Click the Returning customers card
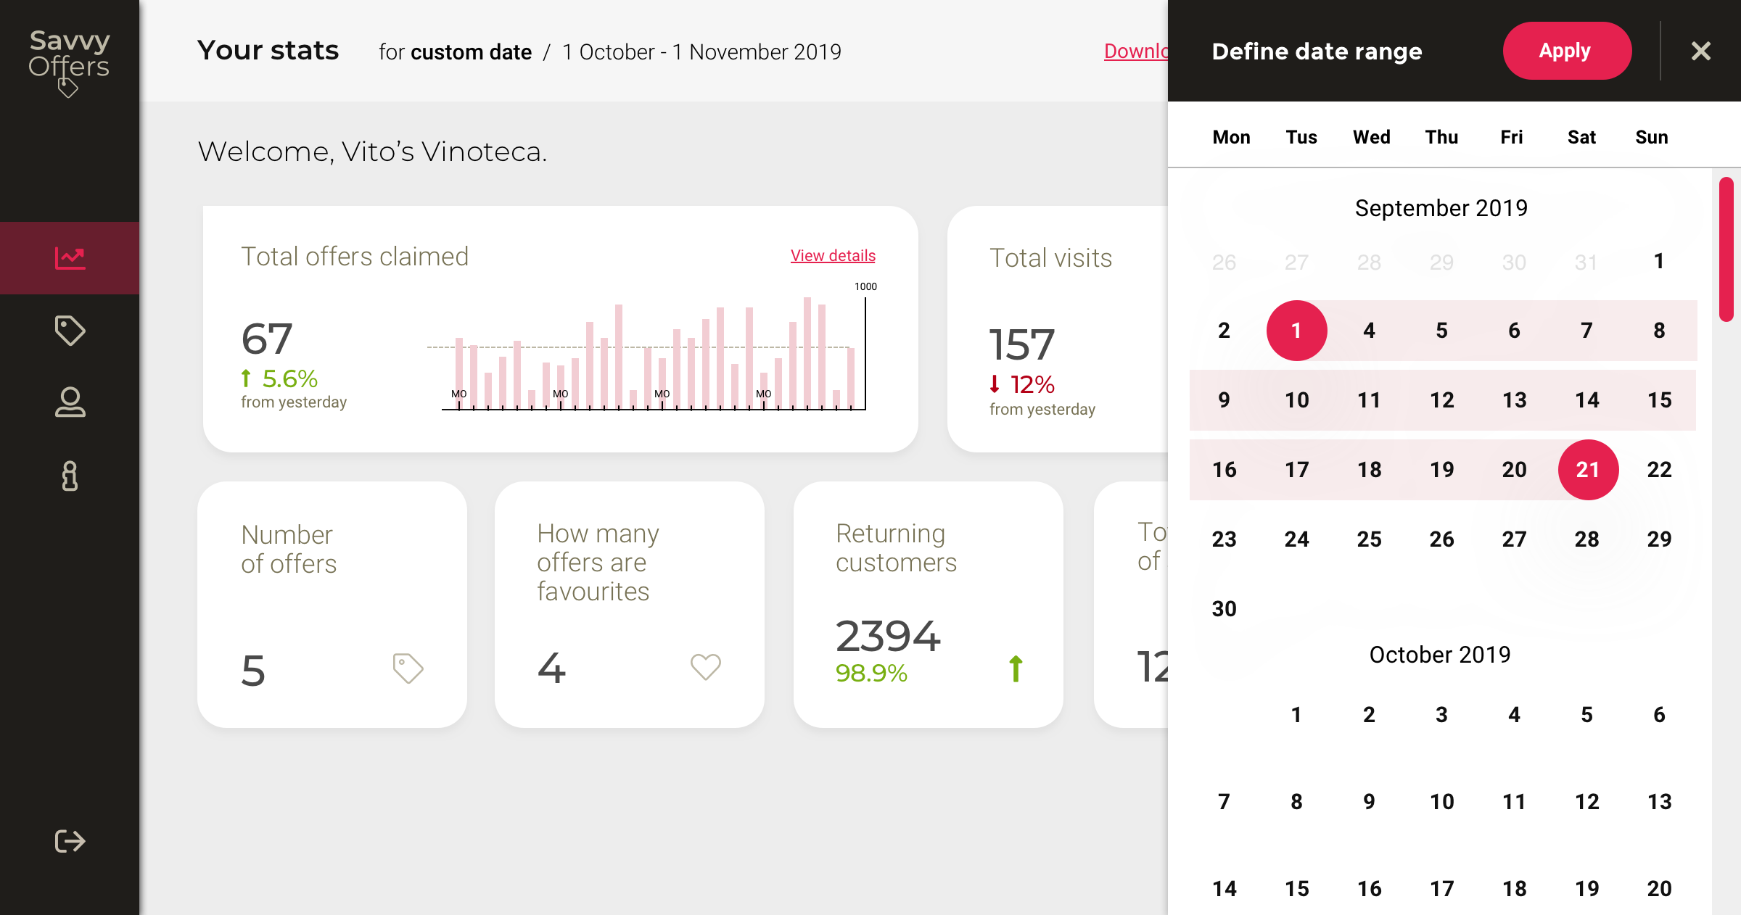The width and height of the screenshot is (1741, 915). [x=928, y=604]
